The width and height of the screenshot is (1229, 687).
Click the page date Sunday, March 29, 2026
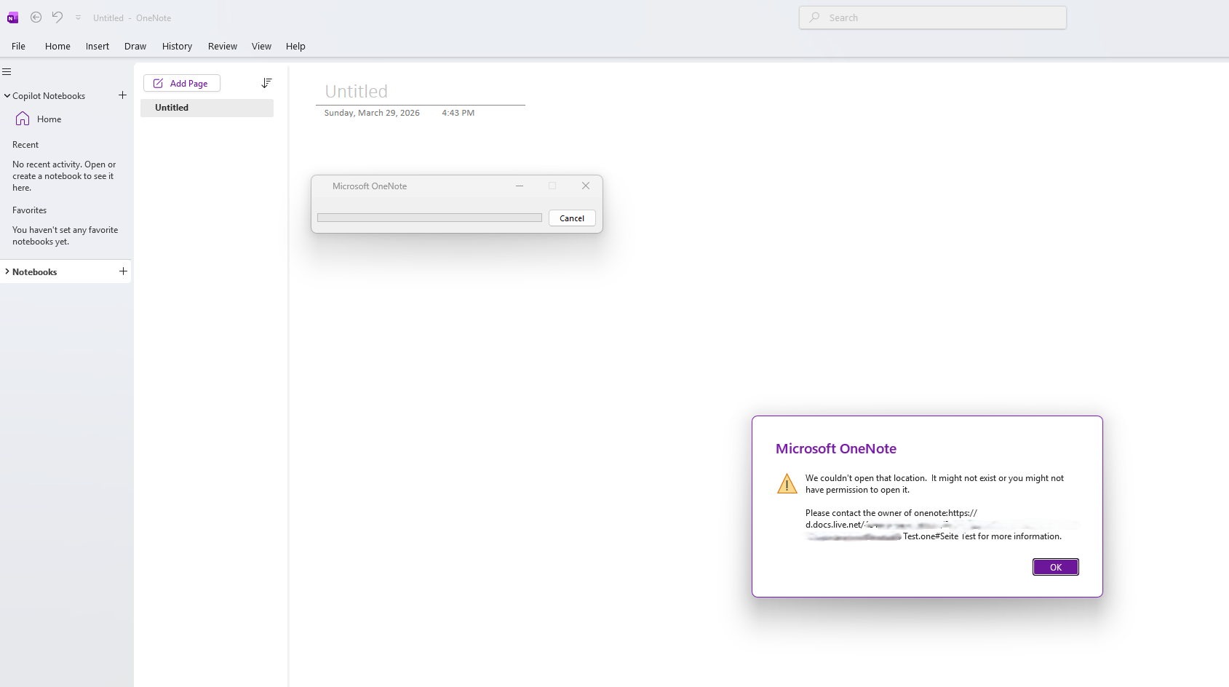coord(372,113)
